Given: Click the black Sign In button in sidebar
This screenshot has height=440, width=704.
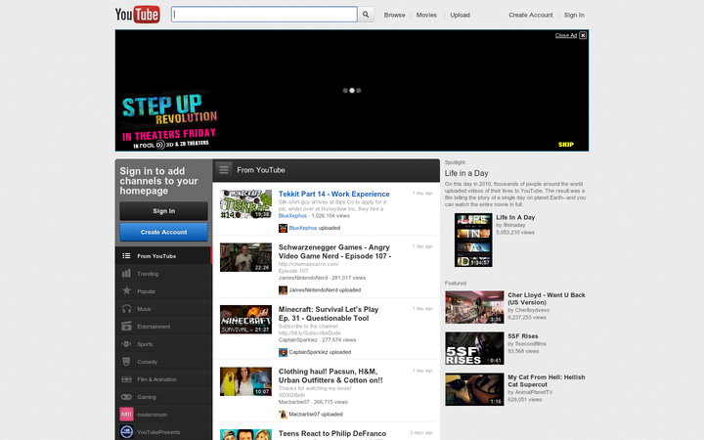Looking at the screenshot, I should [x=163, y=211].
